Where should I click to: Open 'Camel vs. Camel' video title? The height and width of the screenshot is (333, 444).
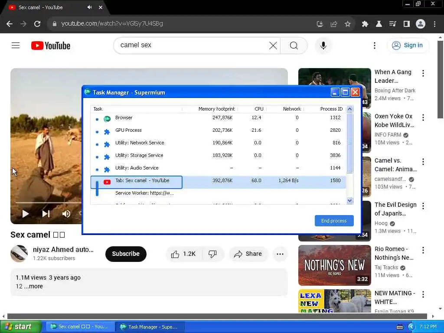point(395,165)
